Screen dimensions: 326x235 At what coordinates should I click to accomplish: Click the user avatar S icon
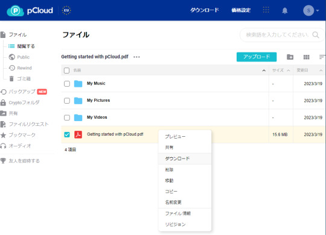tap(308, 10)
